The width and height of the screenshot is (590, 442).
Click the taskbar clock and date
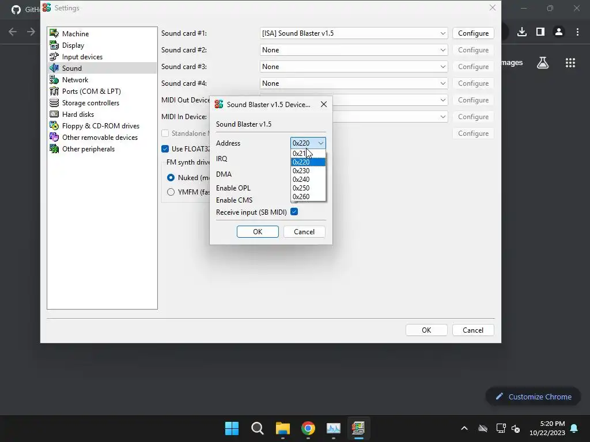(547, 428)
